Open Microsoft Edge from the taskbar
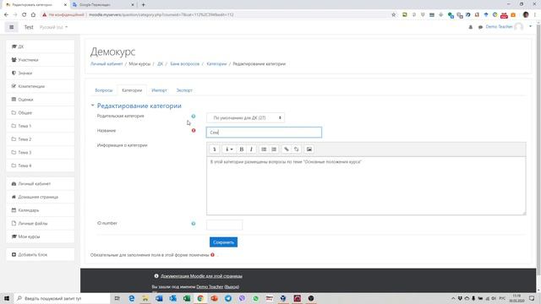The image size is (541, 304). pyautogui.click(x=132, y=298)
